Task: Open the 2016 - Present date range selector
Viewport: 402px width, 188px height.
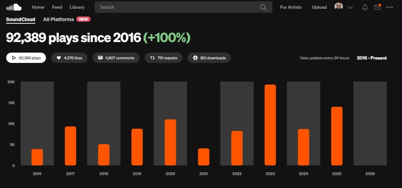Action: point(372,58)
